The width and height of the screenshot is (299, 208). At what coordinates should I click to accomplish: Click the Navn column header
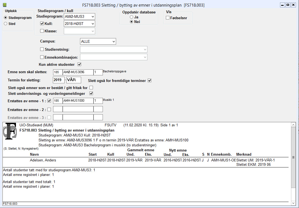tap(34, 155)
